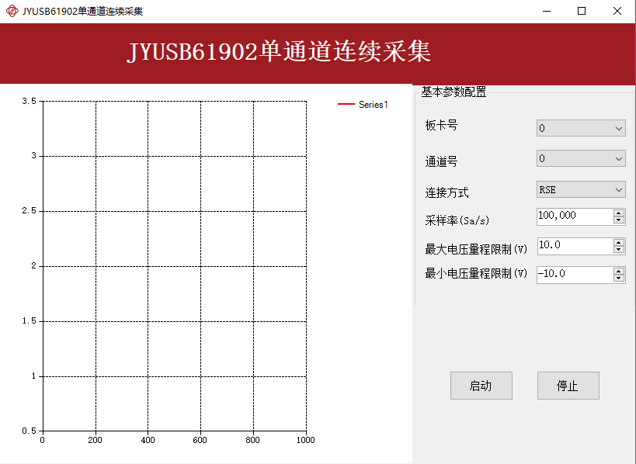636x464 pixels.
Task: Minimize the application window
Action: pyautogui.click(x=546, y=12)
